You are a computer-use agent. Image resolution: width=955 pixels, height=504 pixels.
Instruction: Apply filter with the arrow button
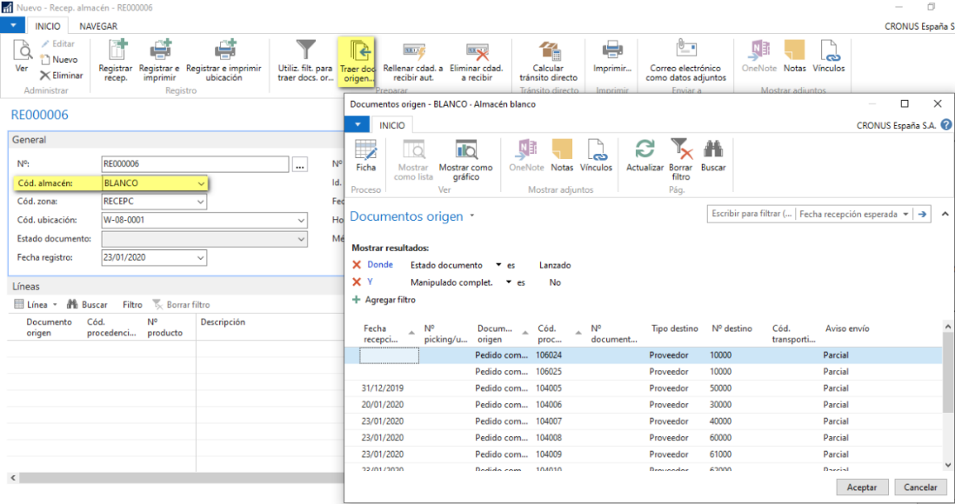[x=922, y=215]
